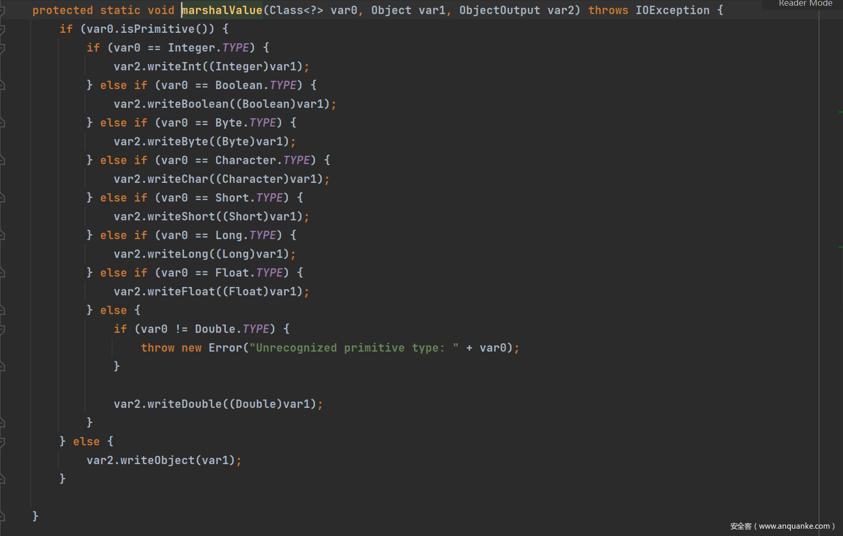
Task: Click the writeByte method call
Action: tap(178, 142)
